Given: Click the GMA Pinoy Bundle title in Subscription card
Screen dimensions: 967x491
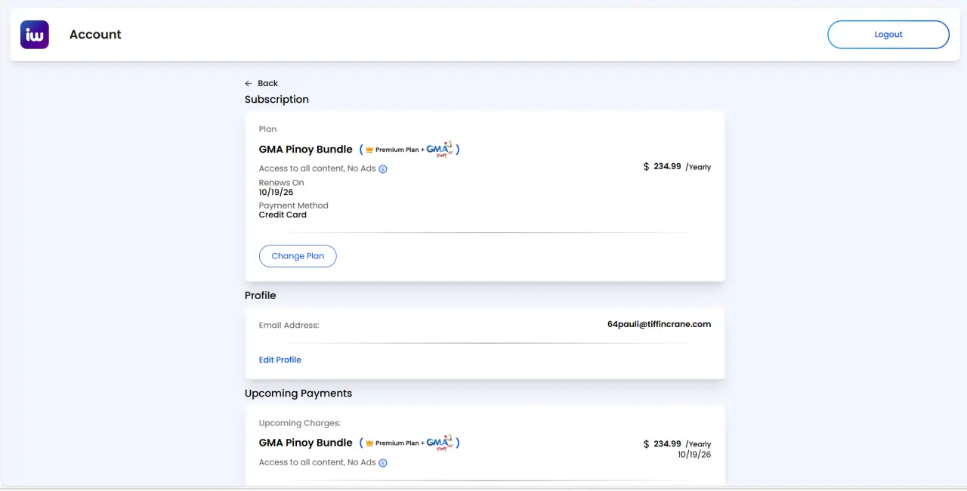Looking at the screenshot, I should click(306, 150).
